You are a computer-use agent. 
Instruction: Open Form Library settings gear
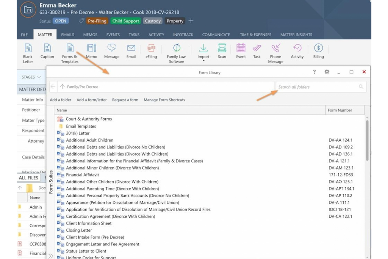coord(327,72)
